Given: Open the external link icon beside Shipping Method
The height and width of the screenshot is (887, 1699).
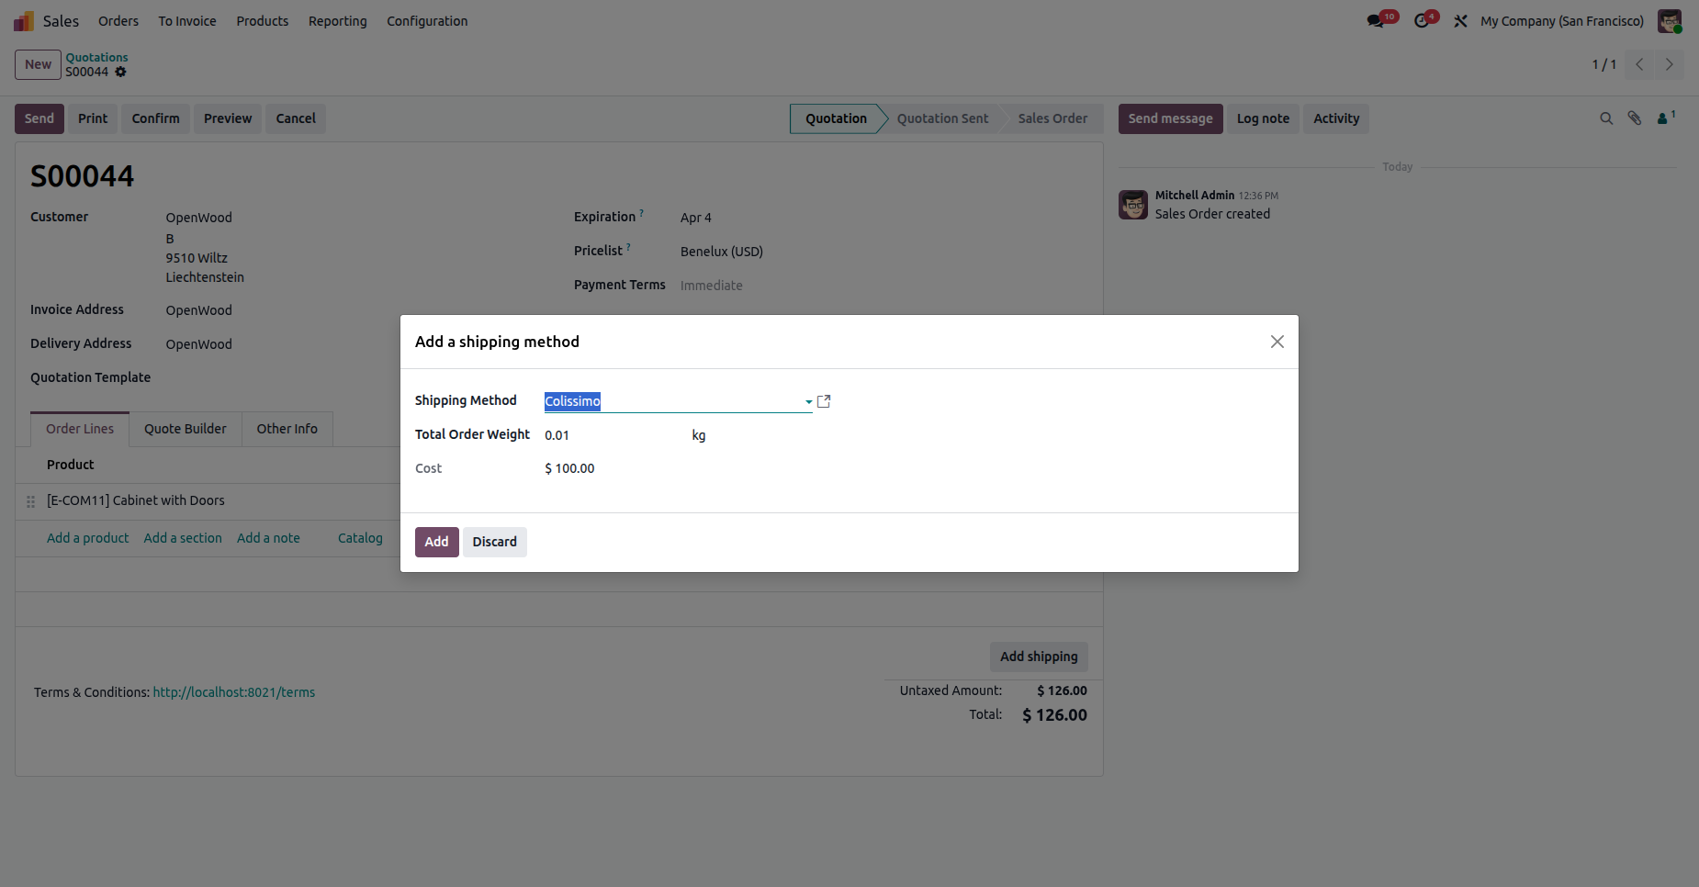Looking at the screenshot, I should tap(824, 401).
